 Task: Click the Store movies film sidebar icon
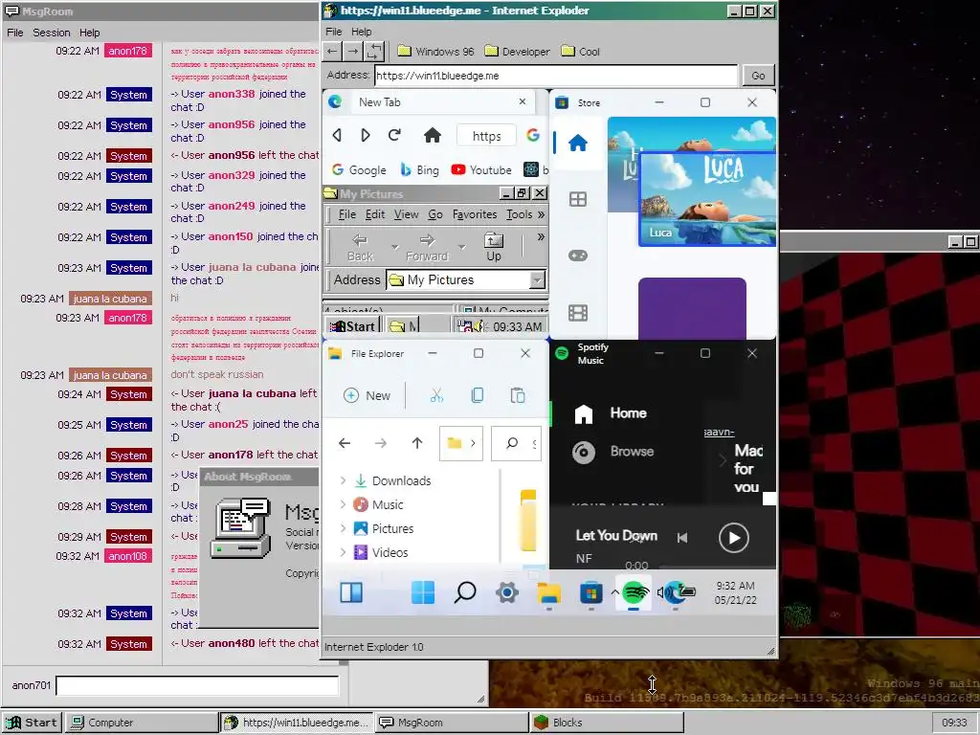point(577,313)
